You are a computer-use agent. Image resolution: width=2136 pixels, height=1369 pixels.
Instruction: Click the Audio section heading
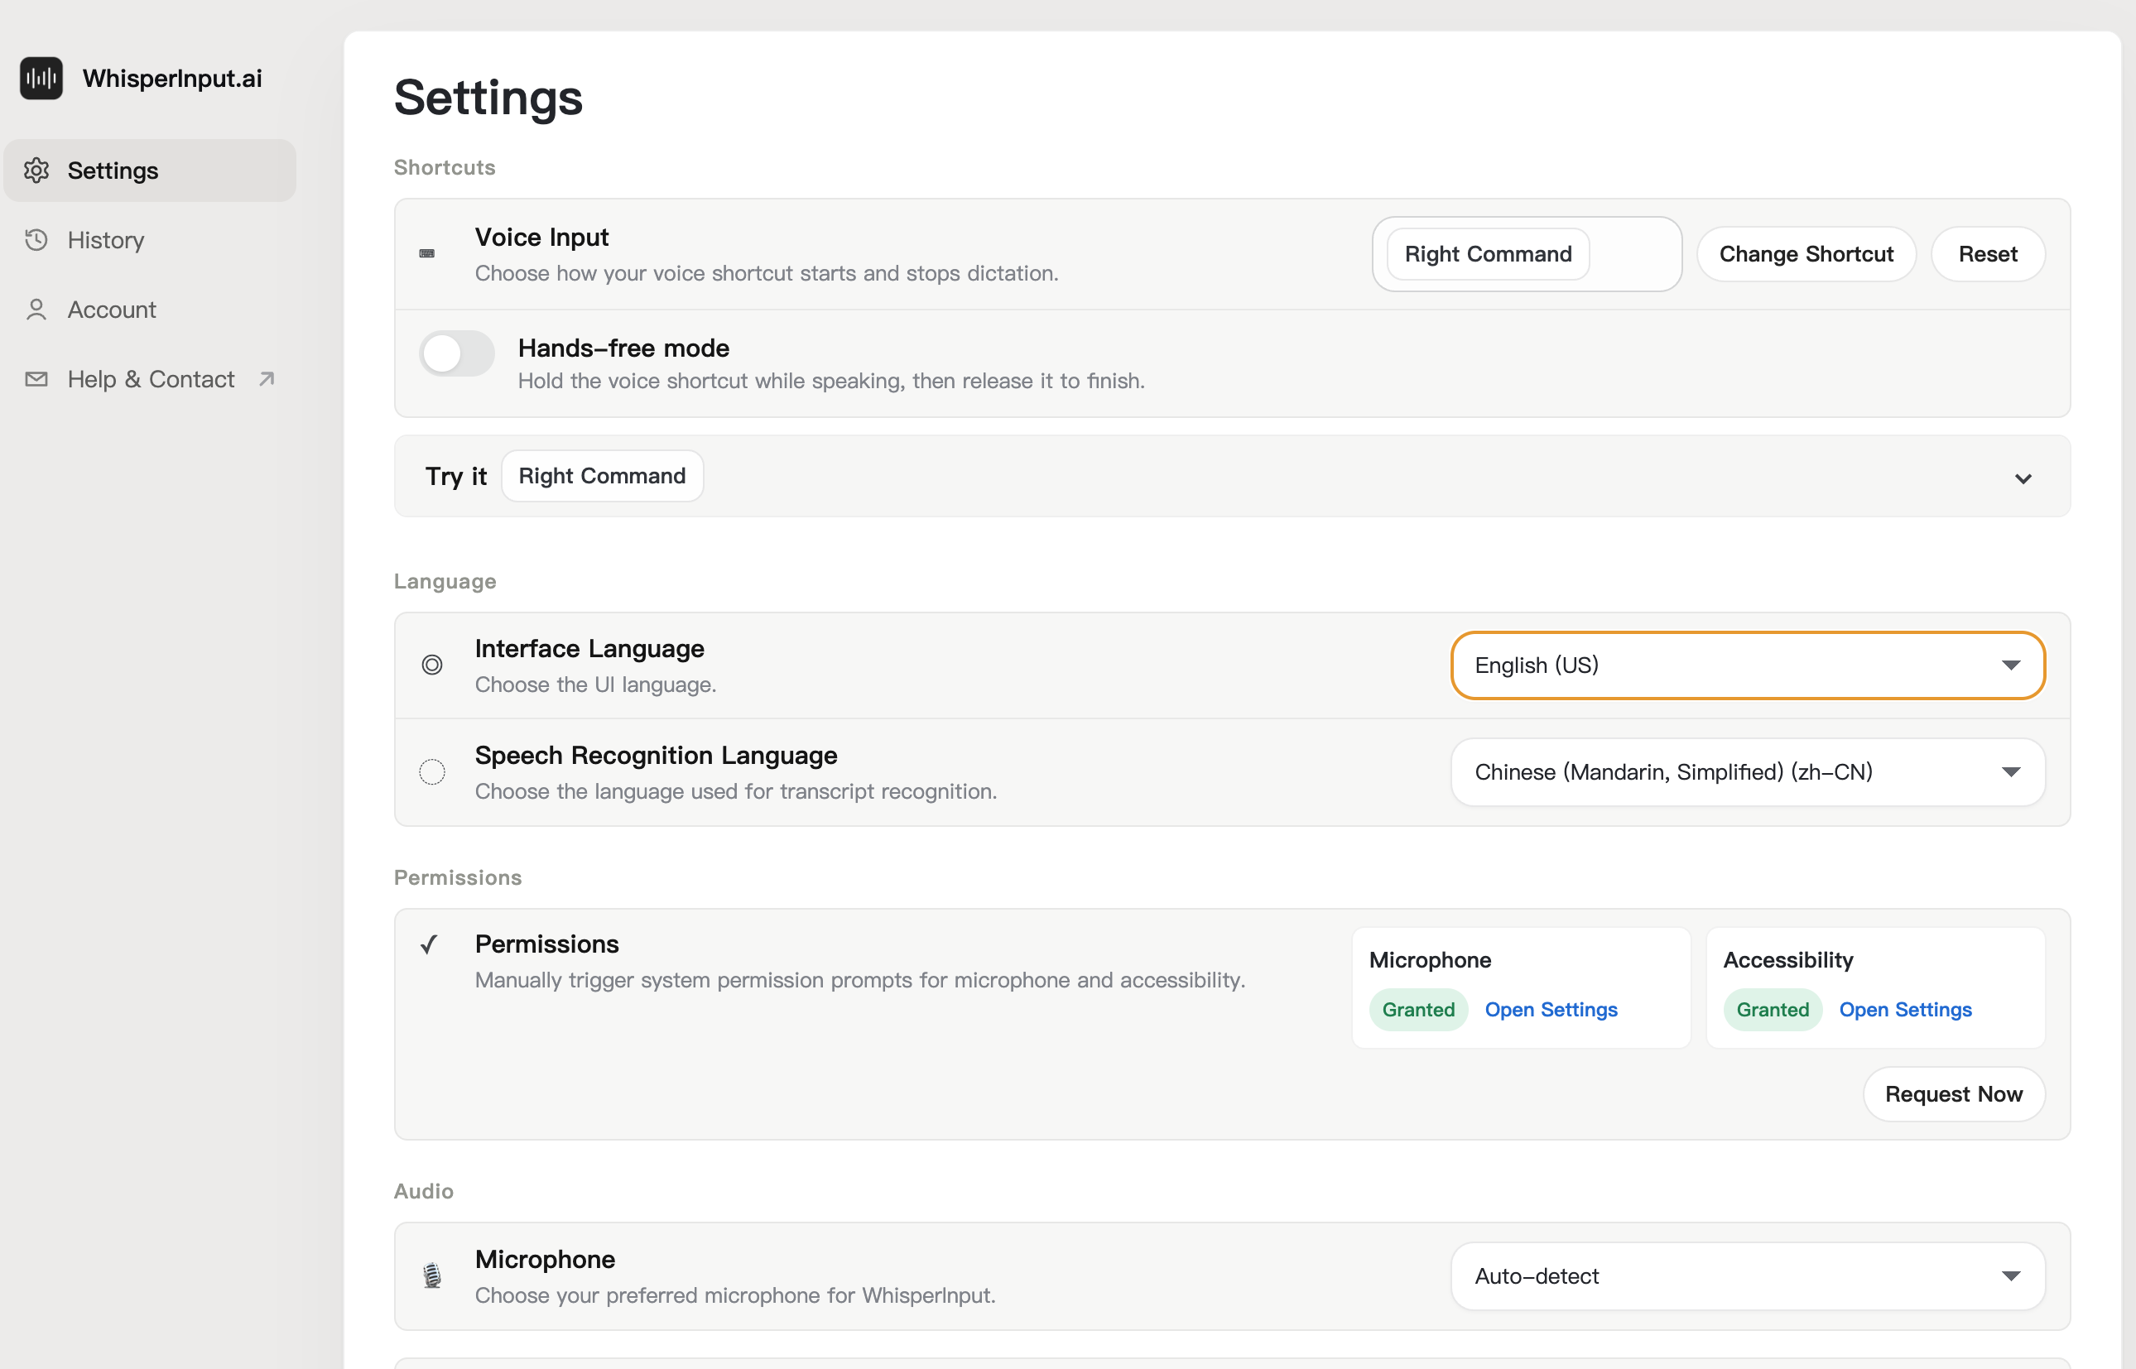pos(424,1191)
